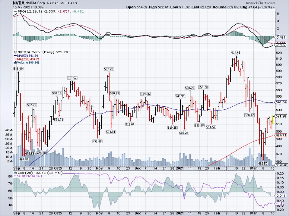Click the -0.481 PPO histogram axis tag
Image resolution: width=289 pixels, height=216 pixels.
coord(281,37)
